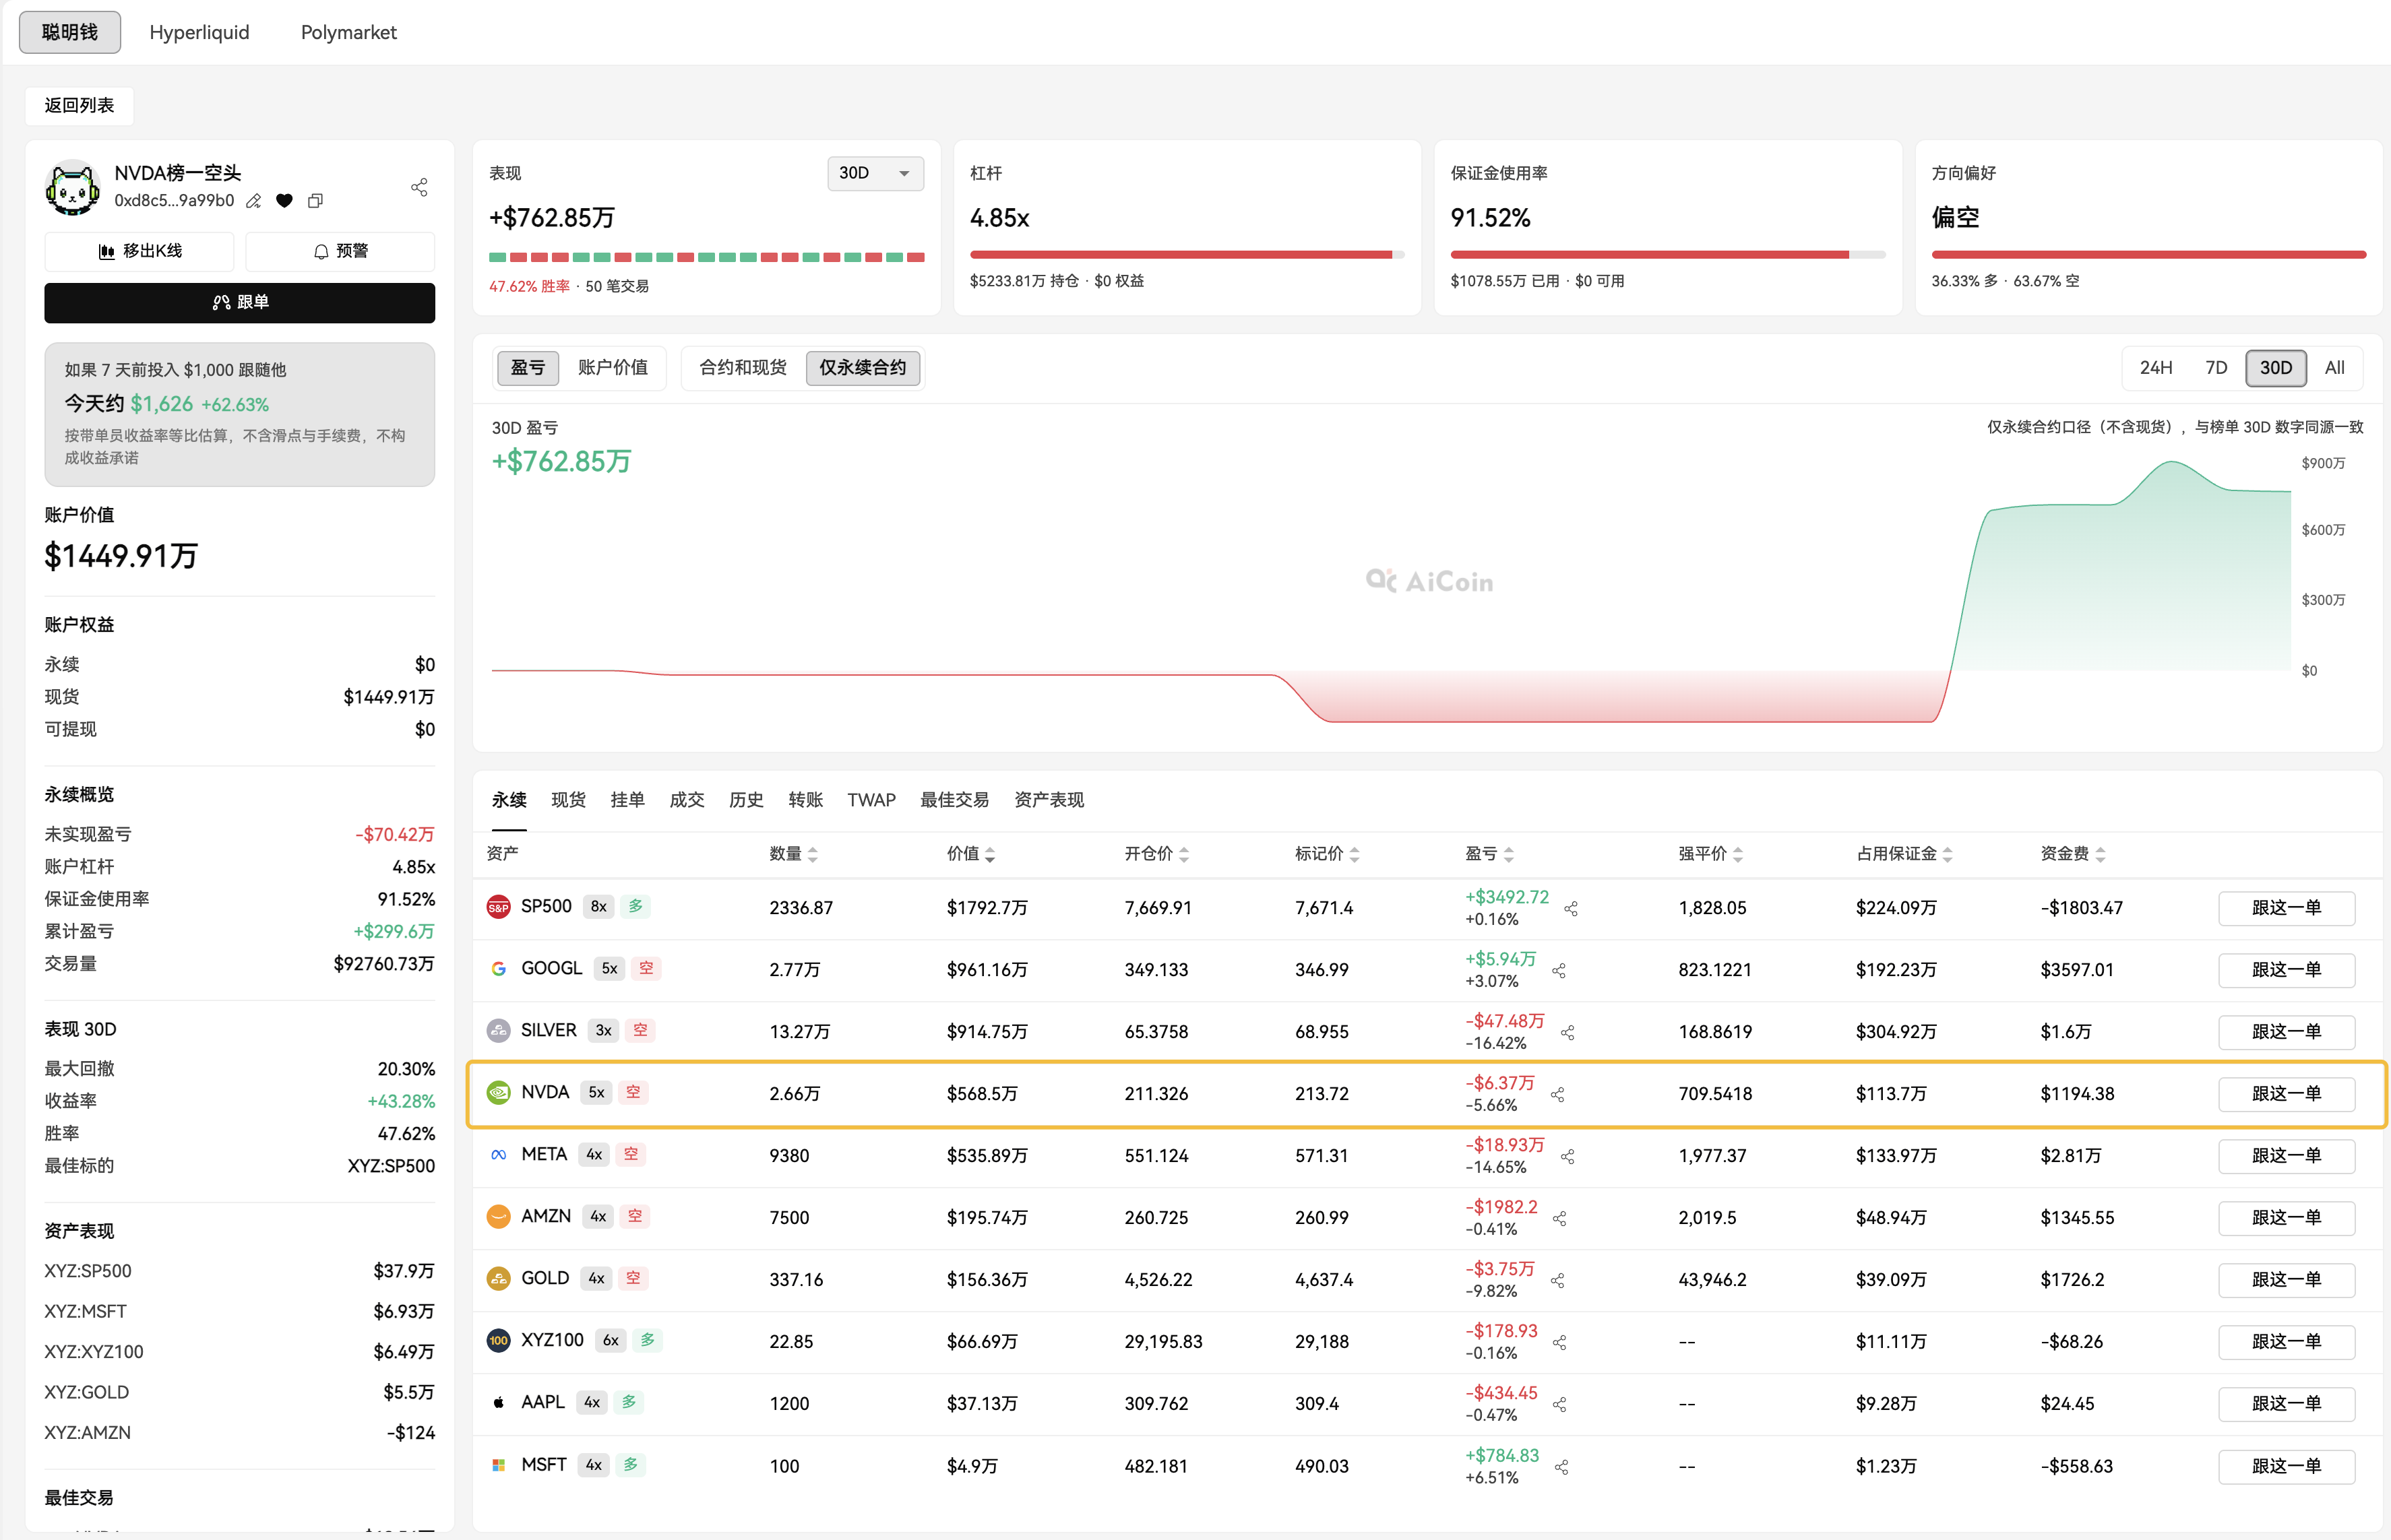The height and width of the screenshot is (1540, 2391).
Task: Click the 保证金使用率 progress bar
Action: [1668, 255]
